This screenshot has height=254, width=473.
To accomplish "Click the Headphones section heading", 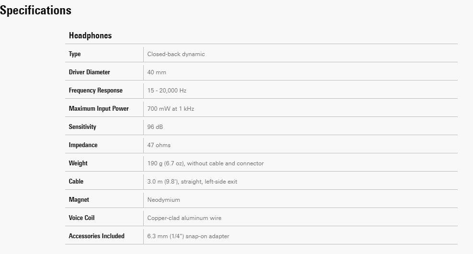I will click(x=90, y=35).
